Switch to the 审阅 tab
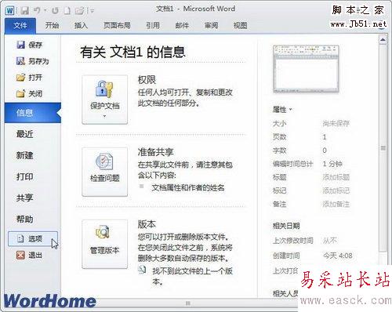The image size is (392, 312). 211,25
